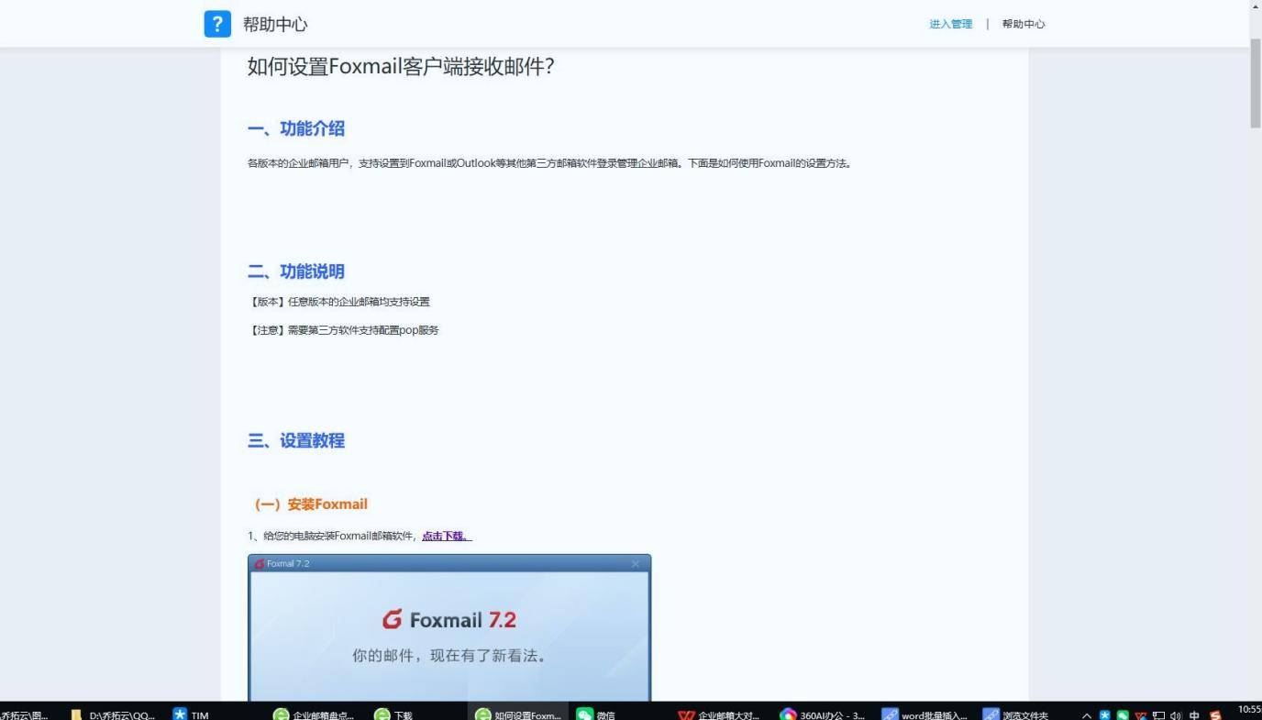Click the Sogou input method tray icon
The height and width of the screenshot is (720, 1262).
[1215, 715]
